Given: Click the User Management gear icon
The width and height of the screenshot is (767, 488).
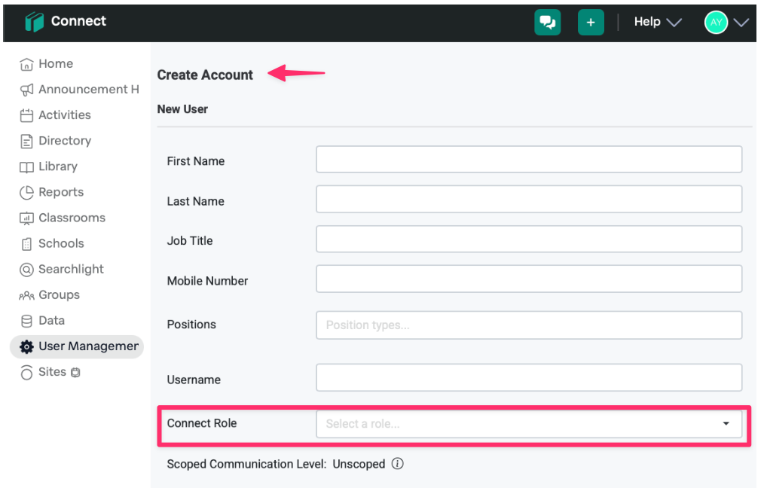Looking at the screenshot, I should point(26,346).
